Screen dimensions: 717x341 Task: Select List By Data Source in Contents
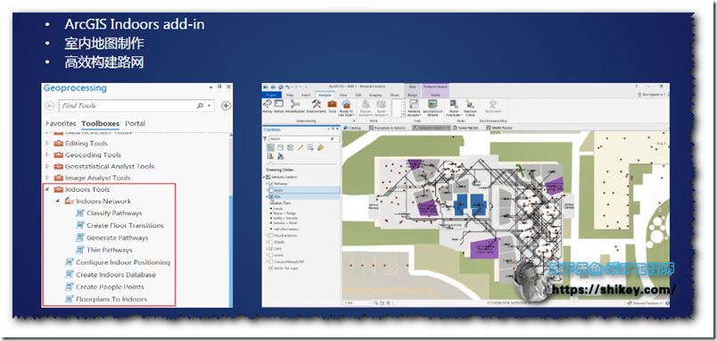(x=280, y=147)
